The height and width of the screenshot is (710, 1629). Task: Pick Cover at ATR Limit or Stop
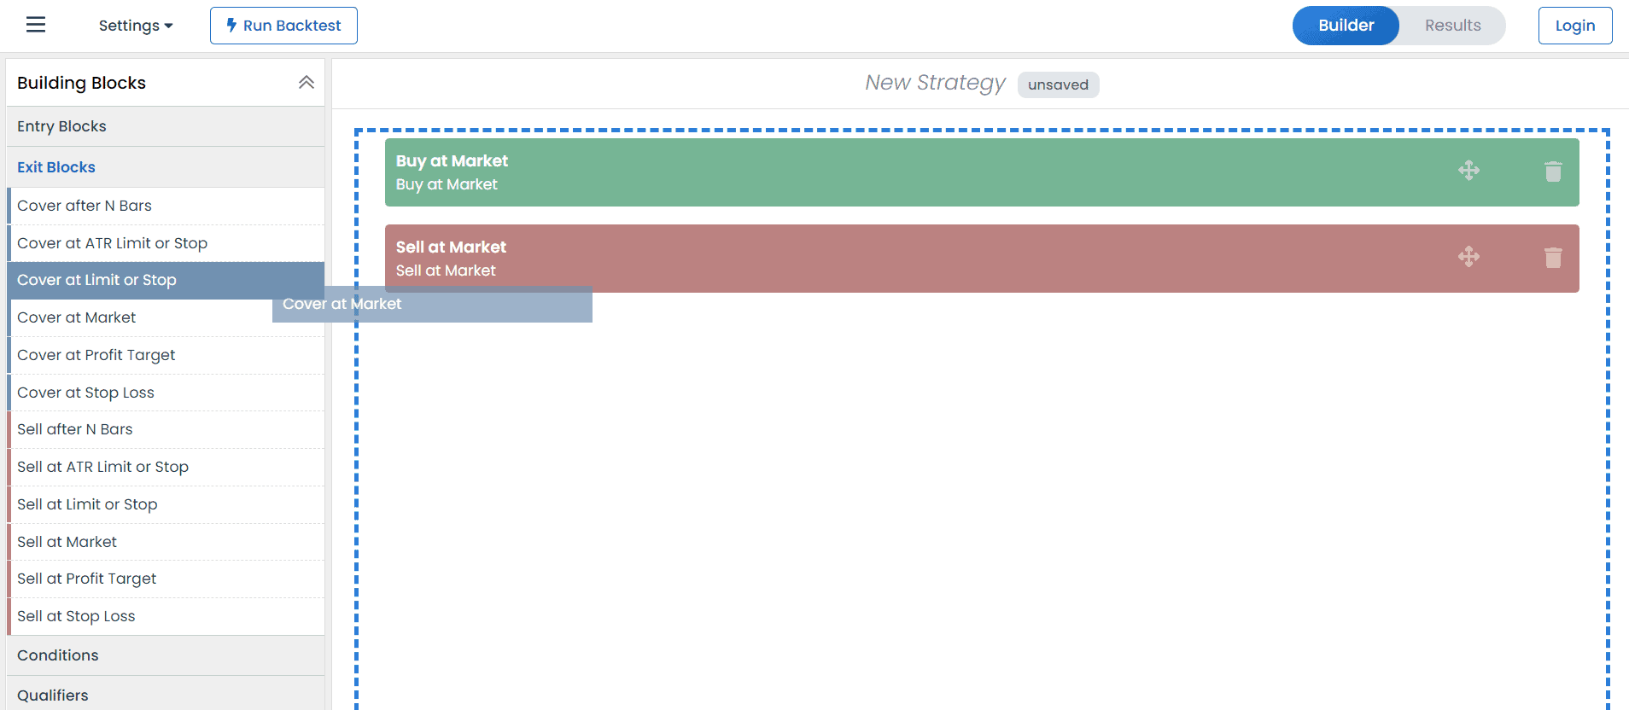112,243
